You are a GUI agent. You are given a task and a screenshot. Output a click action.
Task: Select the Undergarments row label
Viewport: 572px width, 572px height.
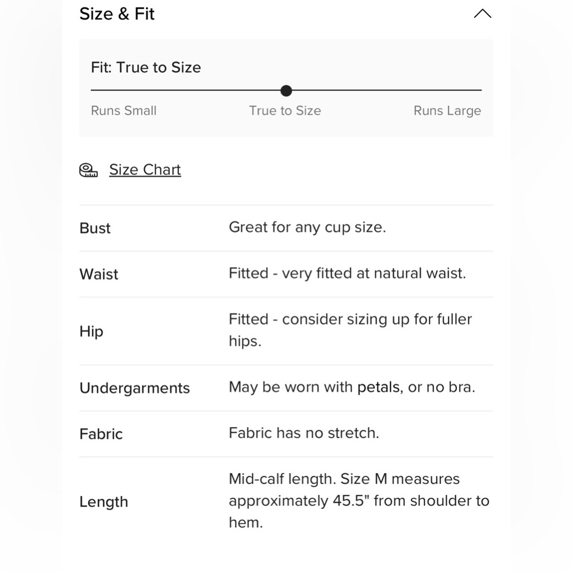pyautogui.click(x=134, y=388)
